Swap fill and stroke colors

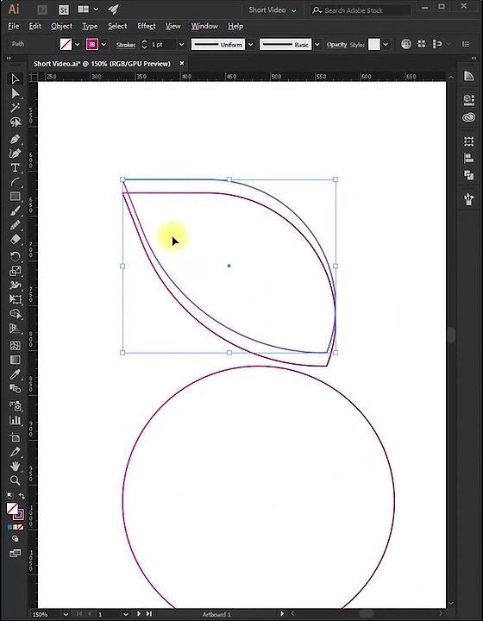click(x=22, y=496)
